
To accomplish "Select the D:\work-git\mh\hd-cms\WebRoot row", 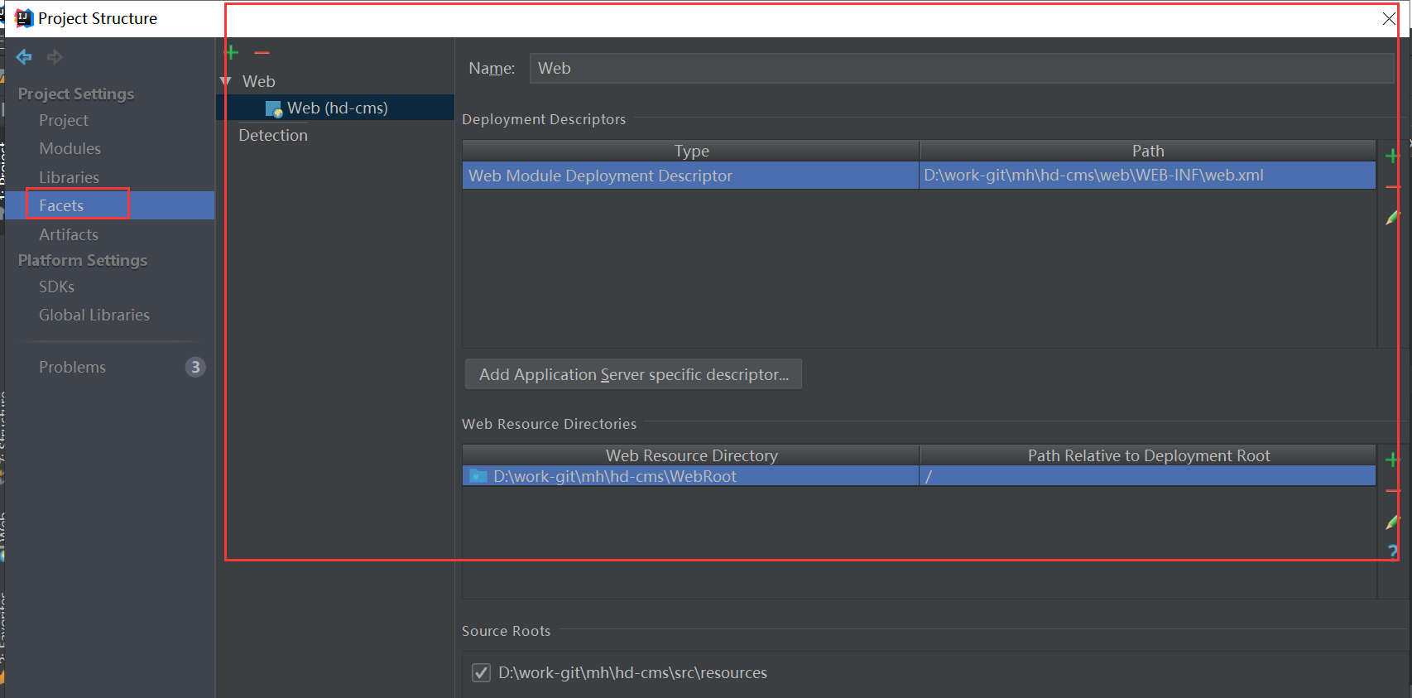I will (x=919, y=476).
